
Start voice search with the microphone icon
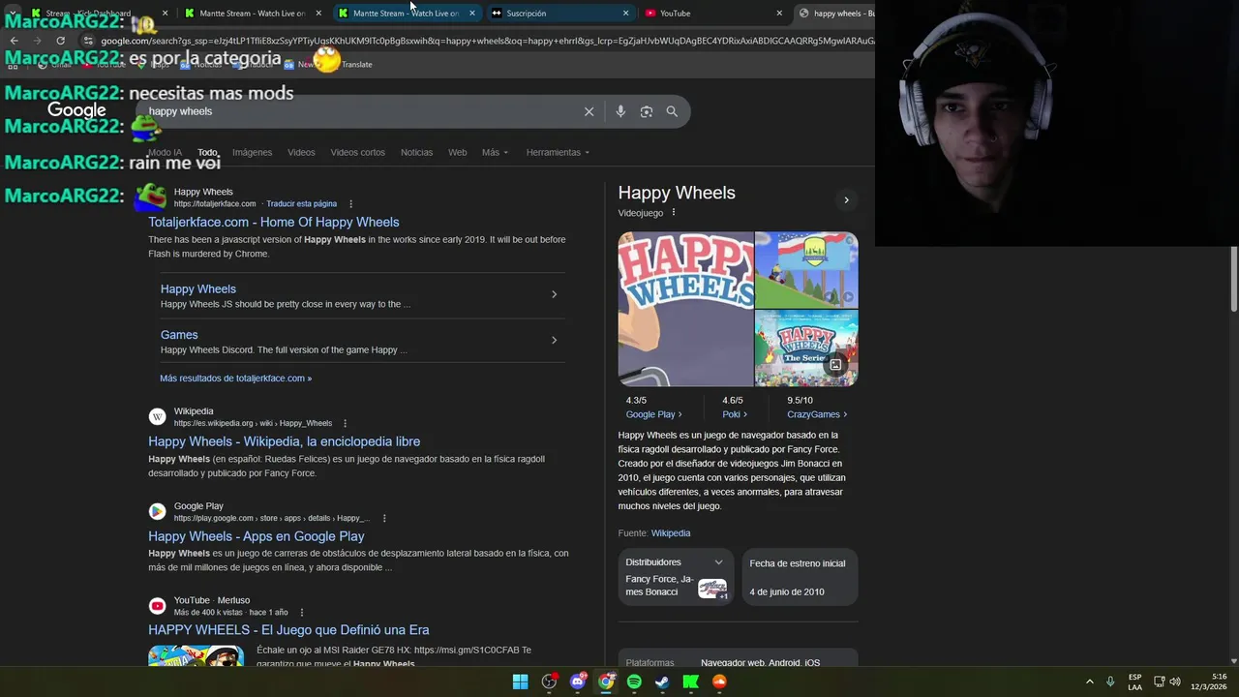pos(620,111)
